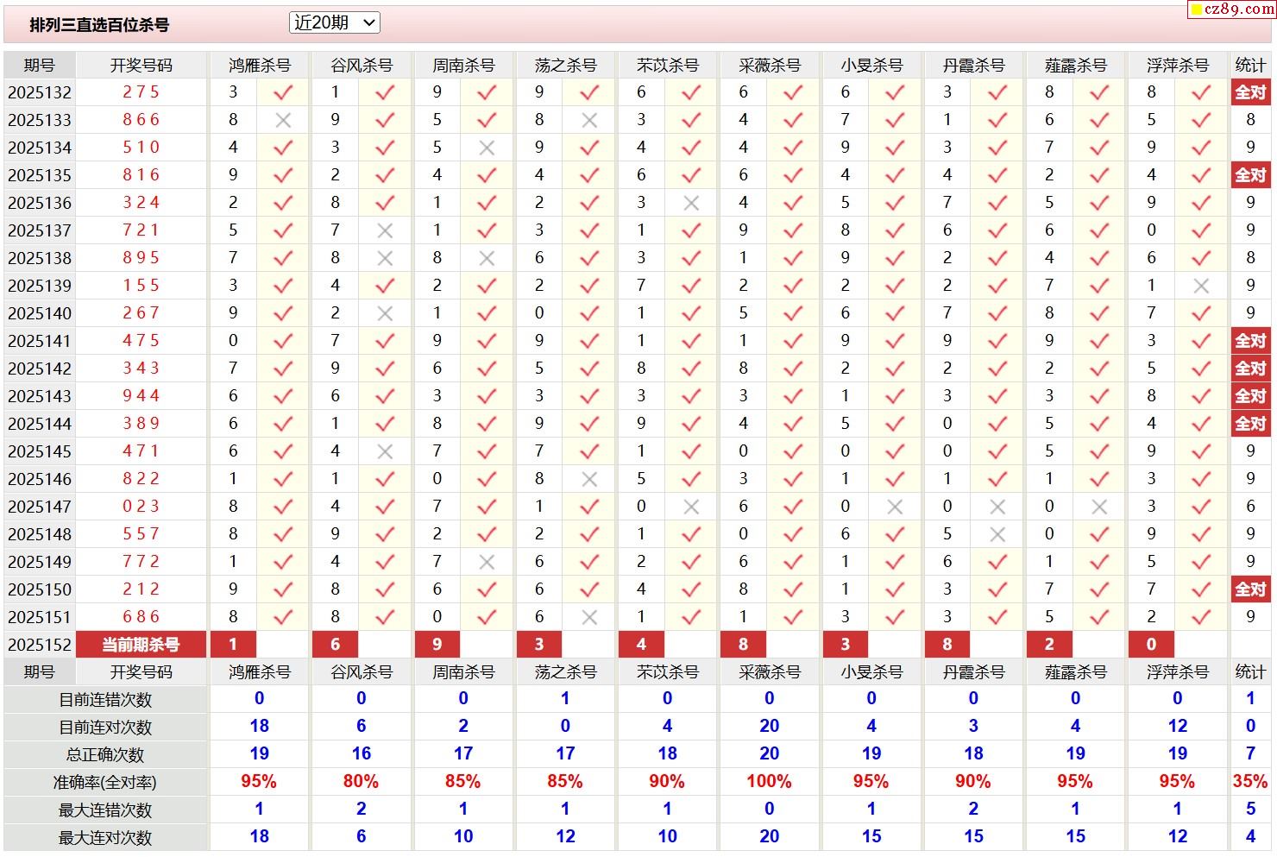1277x857 pixels.
Task: Click the 目前连错次数 row label
Action: [x=105, y=700]
